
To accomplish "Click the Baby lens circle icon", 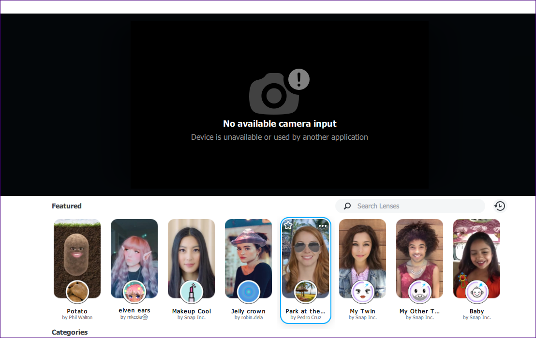I will pyautogui.click(x=476, y=292).
